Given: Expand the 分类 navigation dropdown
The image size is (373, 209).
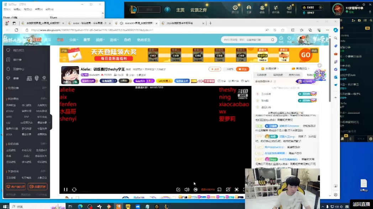Looking at the screenshot, I should [74, 40].
